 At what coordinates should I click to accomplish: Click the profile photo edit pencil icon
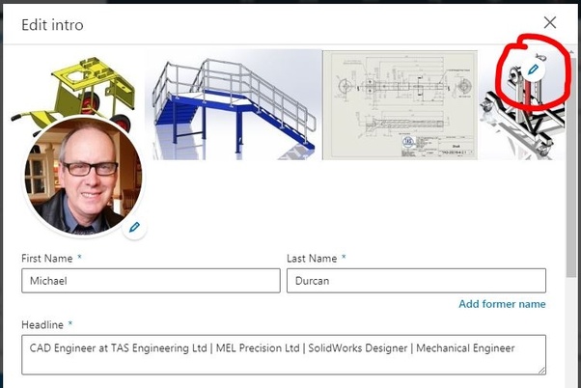(134, 227)
